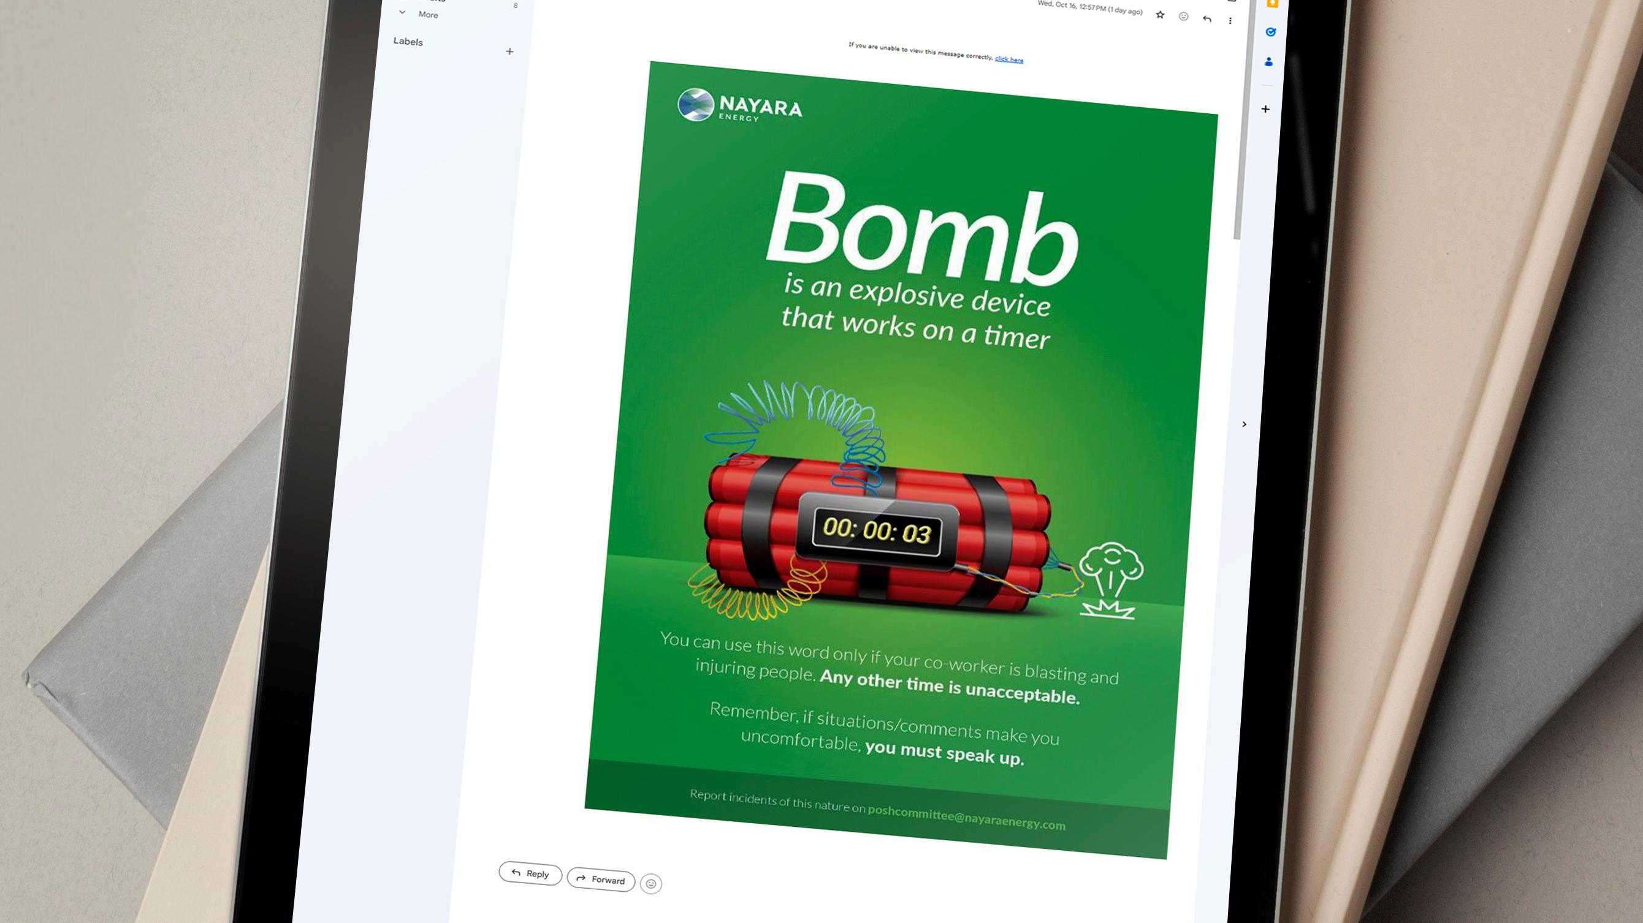
Task: Follow the 'click here' view link
Action: [1009, 59]
